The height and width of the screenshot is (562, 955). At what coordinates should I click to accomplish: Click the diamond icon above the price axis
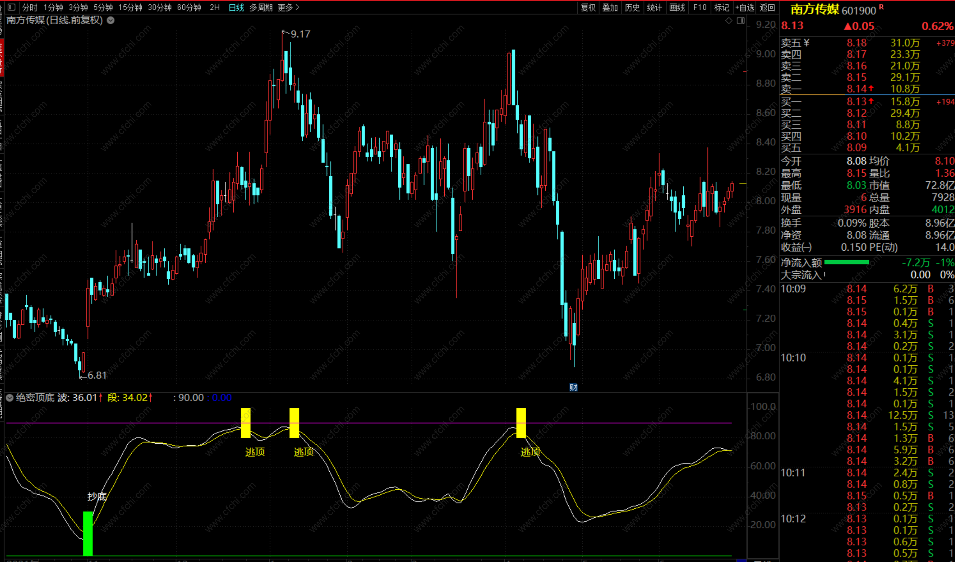[x=729, y=20]
